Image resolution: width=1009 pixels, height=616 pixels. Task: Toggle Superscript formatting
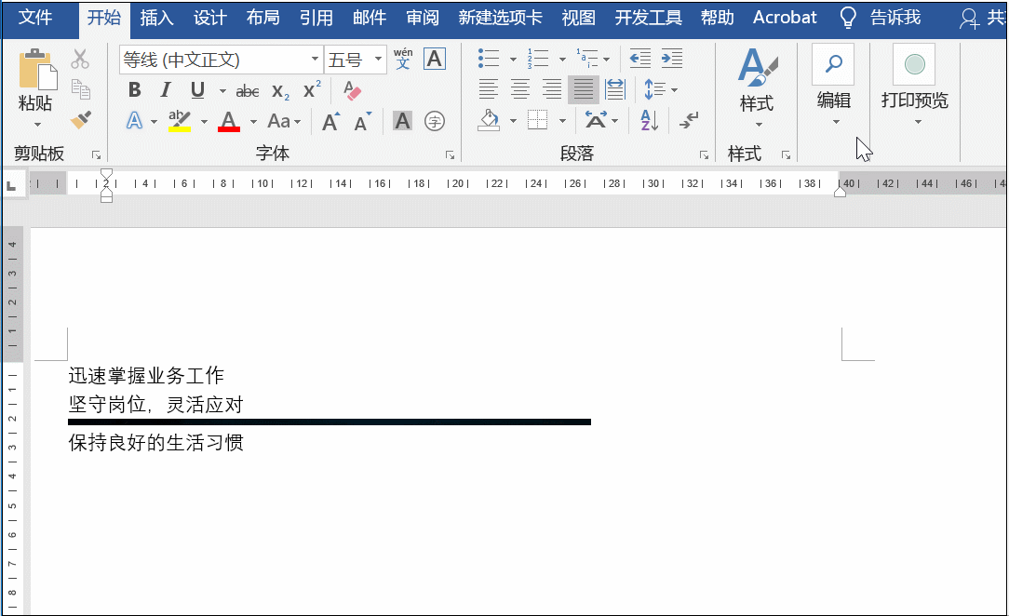(x=312, y=90)
